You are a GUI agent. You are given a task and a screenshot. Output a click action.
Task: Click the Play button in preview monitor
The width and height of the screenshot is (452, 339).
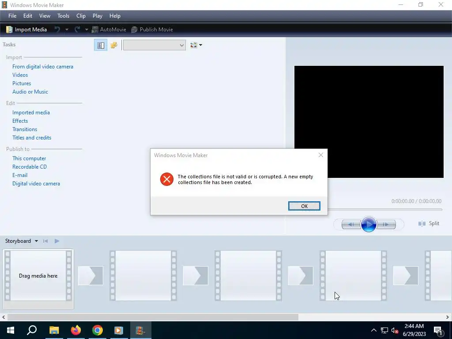(x=369, y=224)
